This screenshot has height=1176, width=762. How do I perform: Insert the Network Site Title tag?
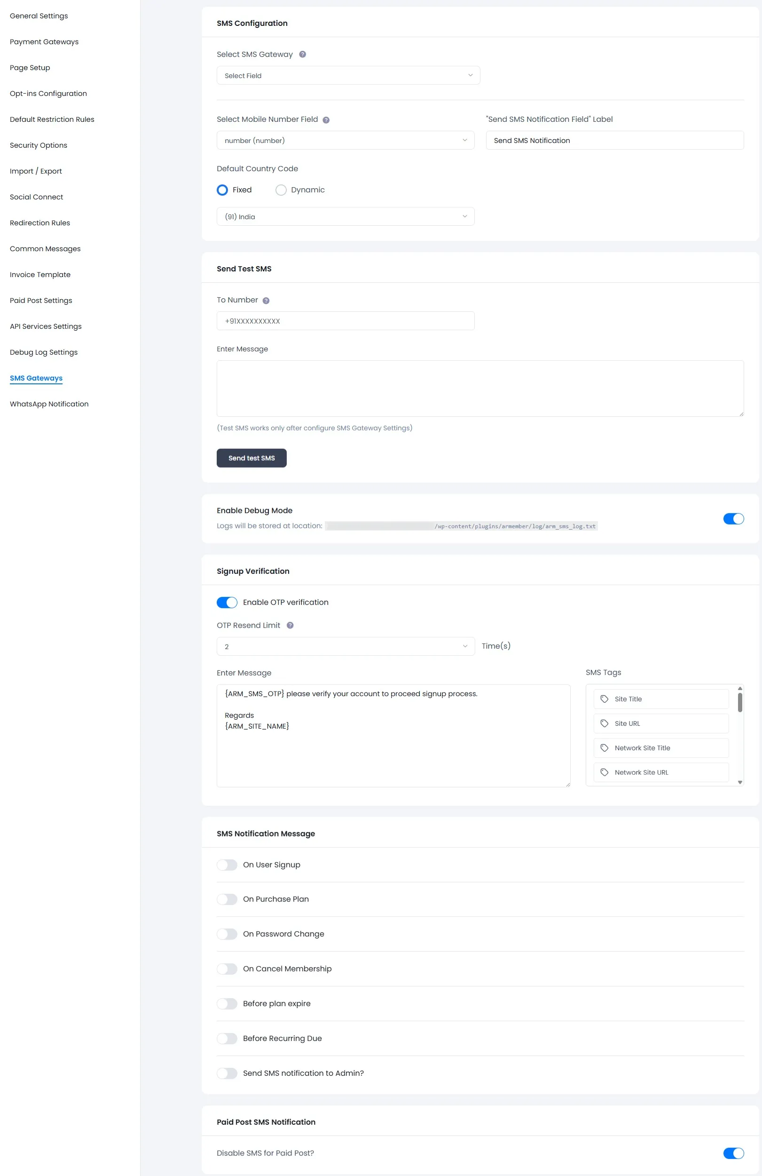click(x=661, y=747)
